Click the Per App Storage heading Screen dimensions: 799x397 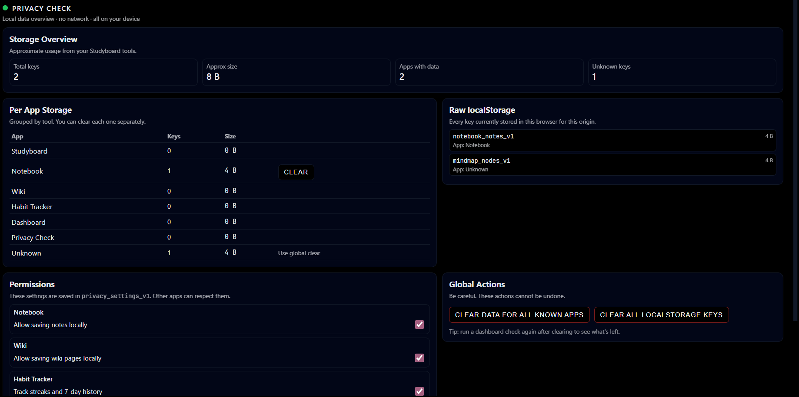point(41,110)
